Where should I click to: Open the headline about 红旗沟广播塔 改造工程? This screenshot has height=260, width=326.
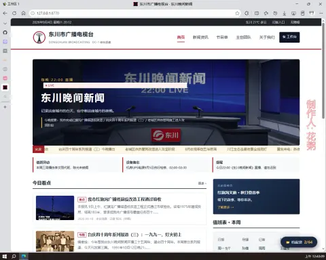124,199
